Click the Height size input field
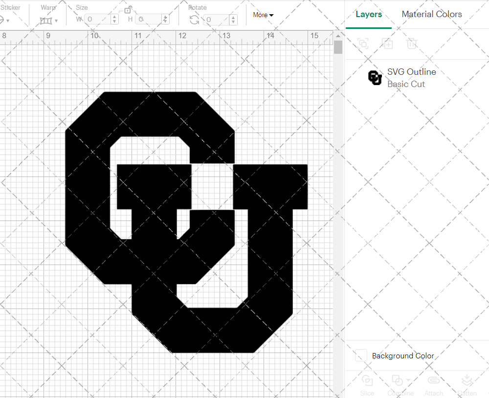The image size is (489, 398). point(149,20)
